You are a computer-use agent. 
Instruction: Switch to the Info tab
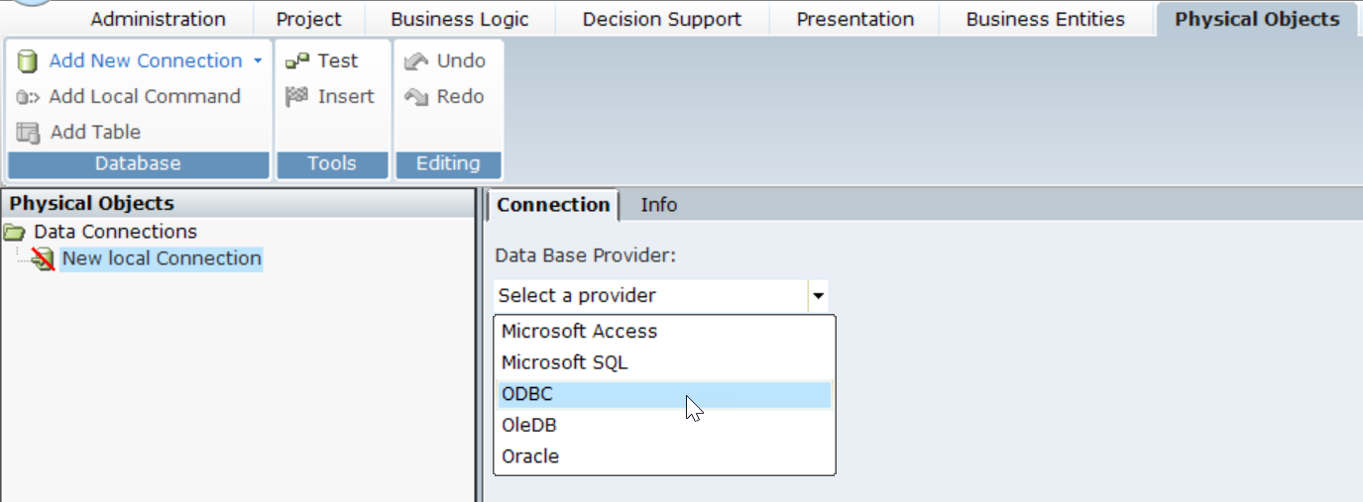(658, 205)
